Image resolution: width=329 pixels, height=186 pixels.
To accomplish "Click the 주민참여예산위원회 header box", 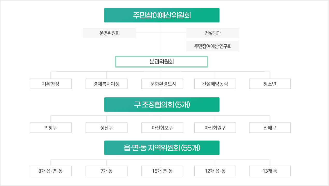I will [x=162, y=15].
